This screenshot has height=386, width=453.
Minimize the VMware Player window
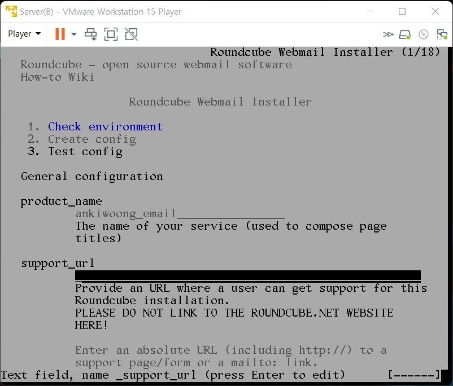pyautogui.click(x=369, y=11)
